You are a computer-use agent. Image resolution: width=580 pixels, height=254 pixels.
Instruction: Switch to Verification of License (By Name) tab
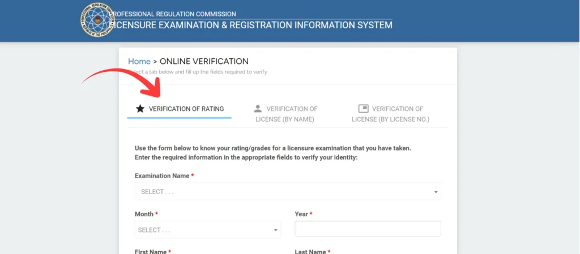click(x=285, y=114)
